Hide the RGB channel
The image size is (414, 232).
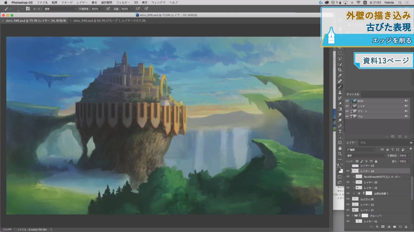click(347, 101)
